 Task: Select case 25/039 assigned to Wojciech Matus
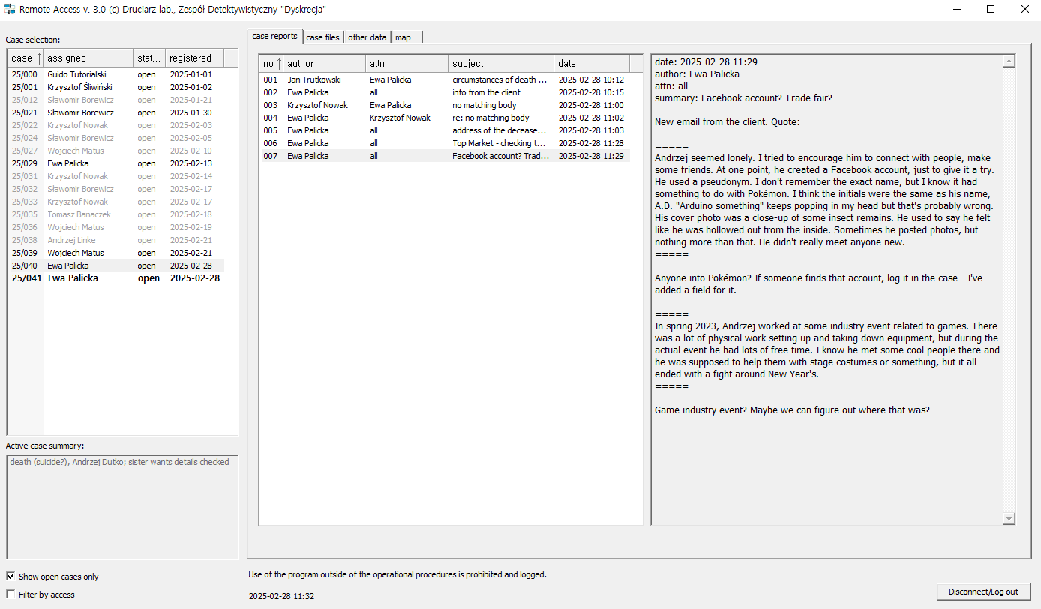116,253
